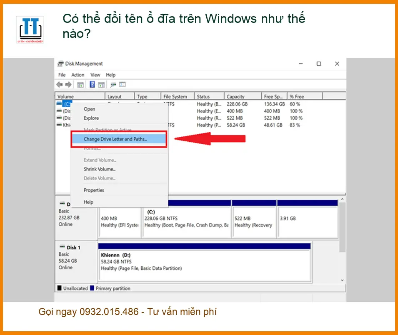Open the View menu
Screen dimensions: 398x335
pos(95,75)
